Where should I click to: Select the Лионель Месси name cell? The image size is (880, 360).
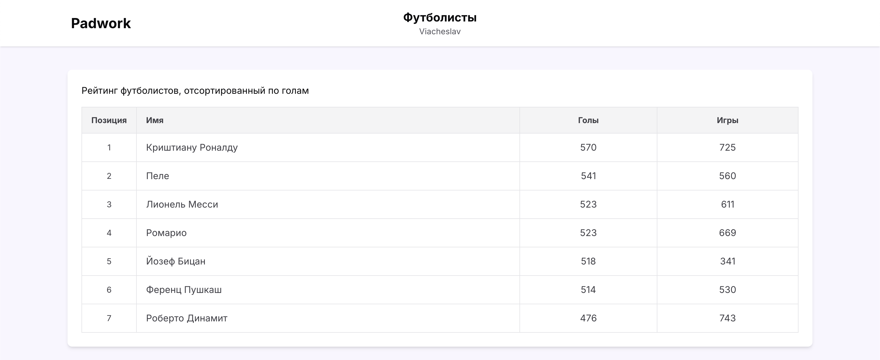coord(182,205)
